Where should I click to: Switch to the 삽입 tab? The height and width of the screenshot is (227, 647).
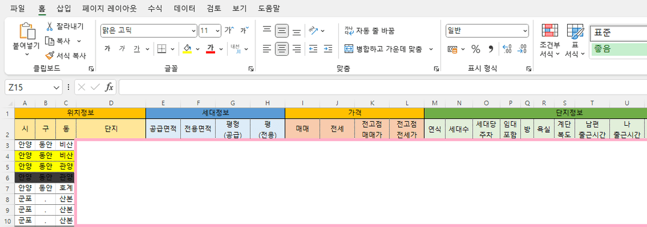click(x=64, y=8)
